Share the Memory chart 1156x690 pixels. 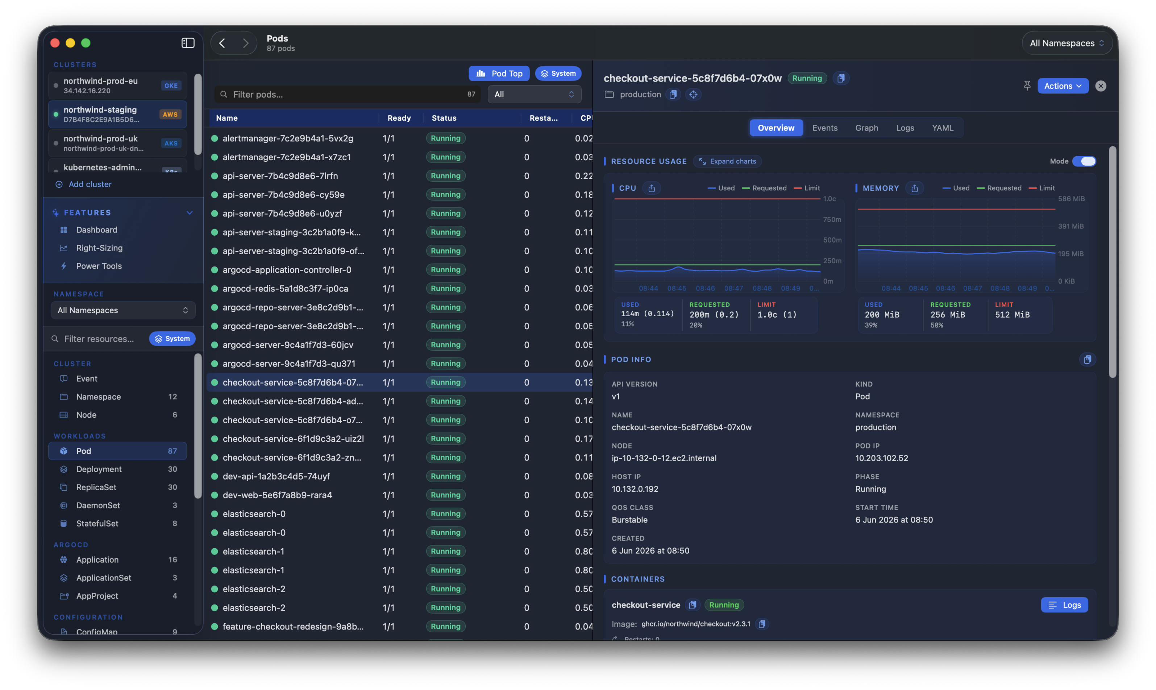[x=914, y=188]
